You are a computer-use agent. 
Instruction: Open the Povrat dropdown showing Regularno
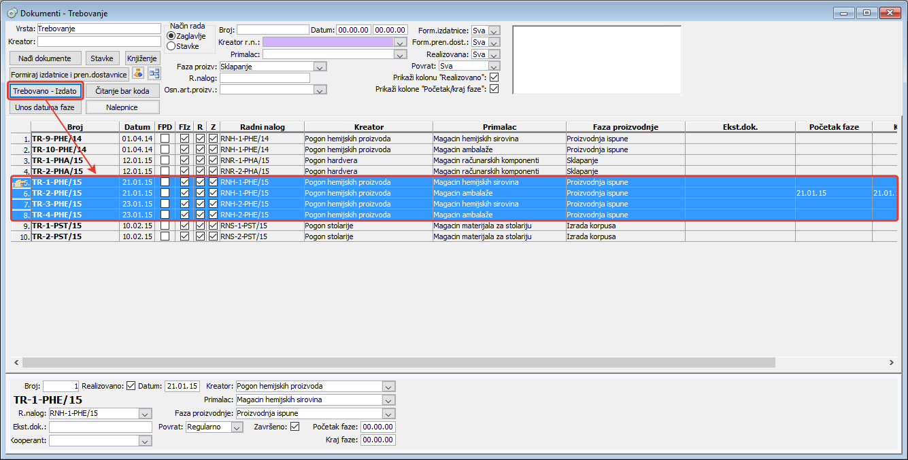pyautogui.click(x=237, y=427)
